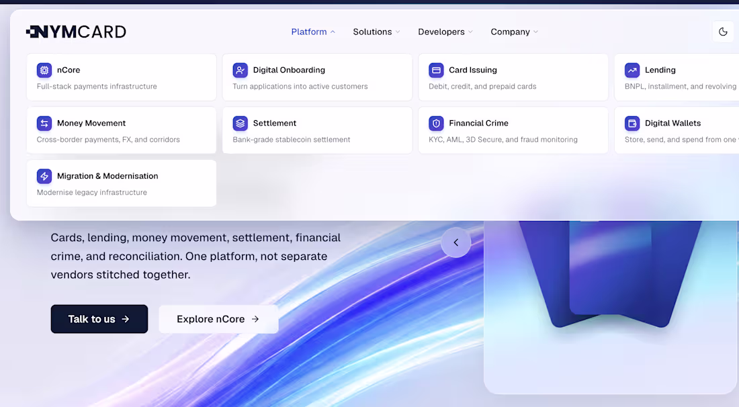This screenshot has height=407, width=739.
Task: Open the Digital Wallets menu entry title
Action: pos(673,123)
